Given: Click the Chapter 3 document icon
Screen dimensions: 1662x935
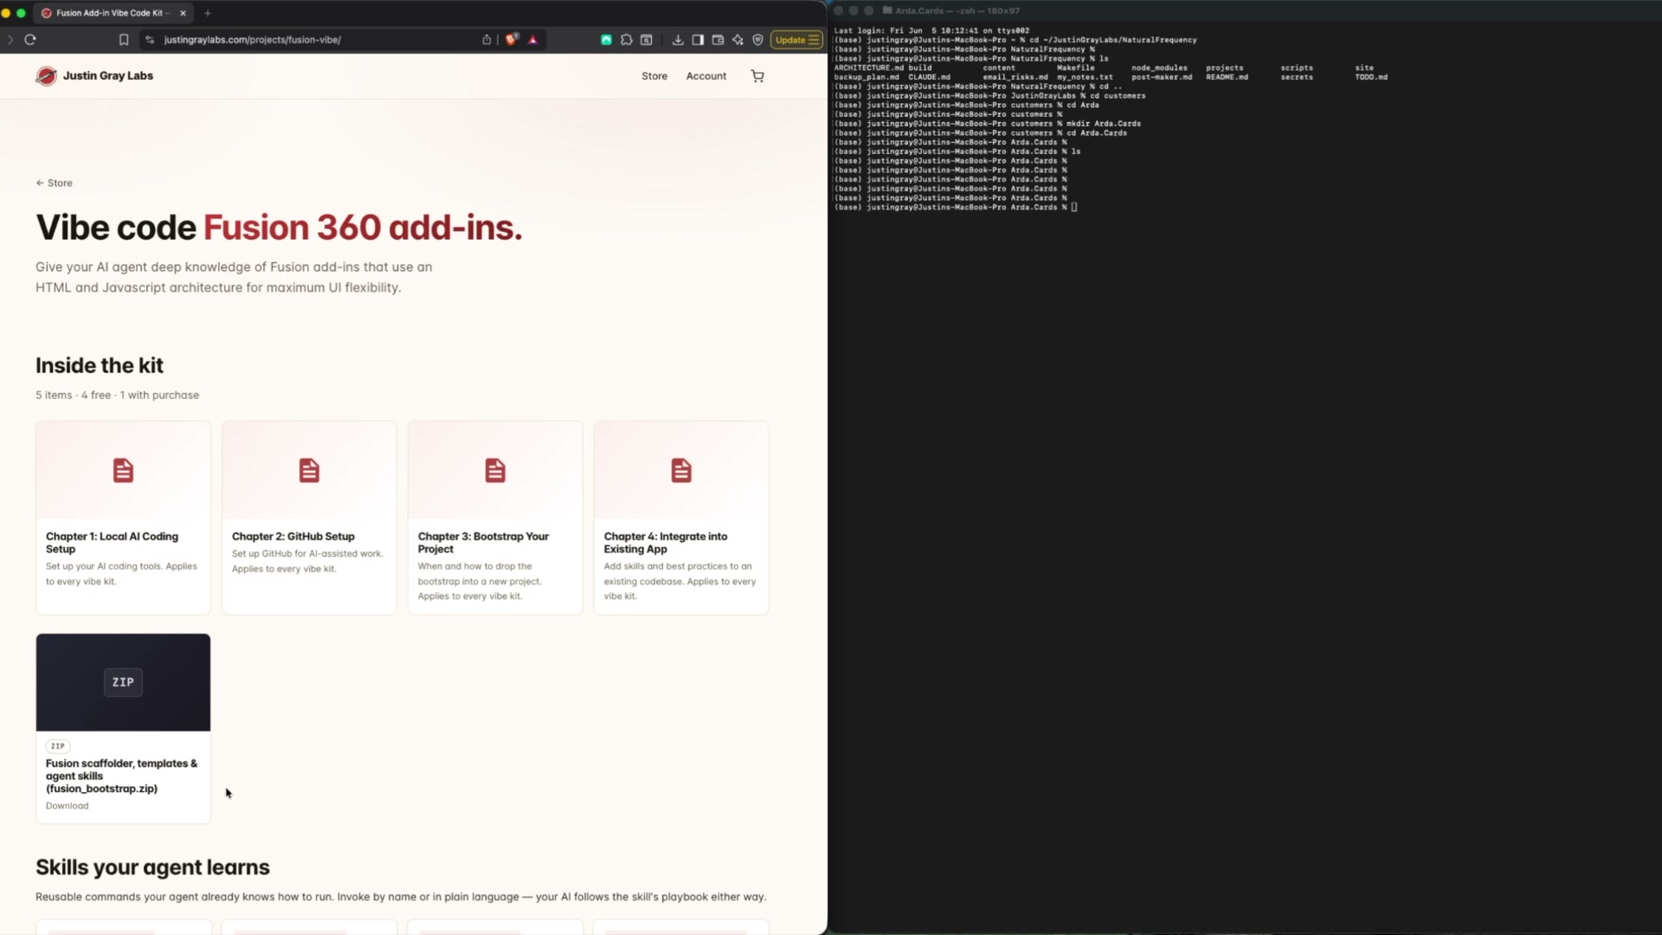Looking at the screenshot, I should 495,471.
